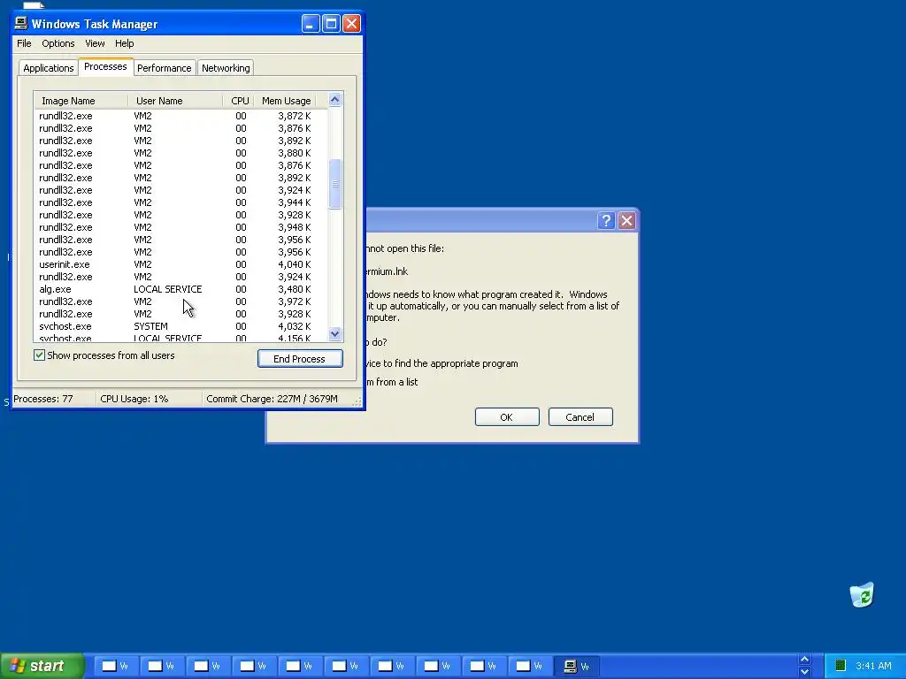Open the Start menu

tap(42, 666)
